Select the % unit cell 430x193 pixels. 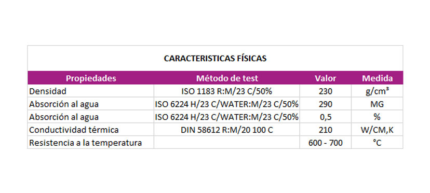377,117
